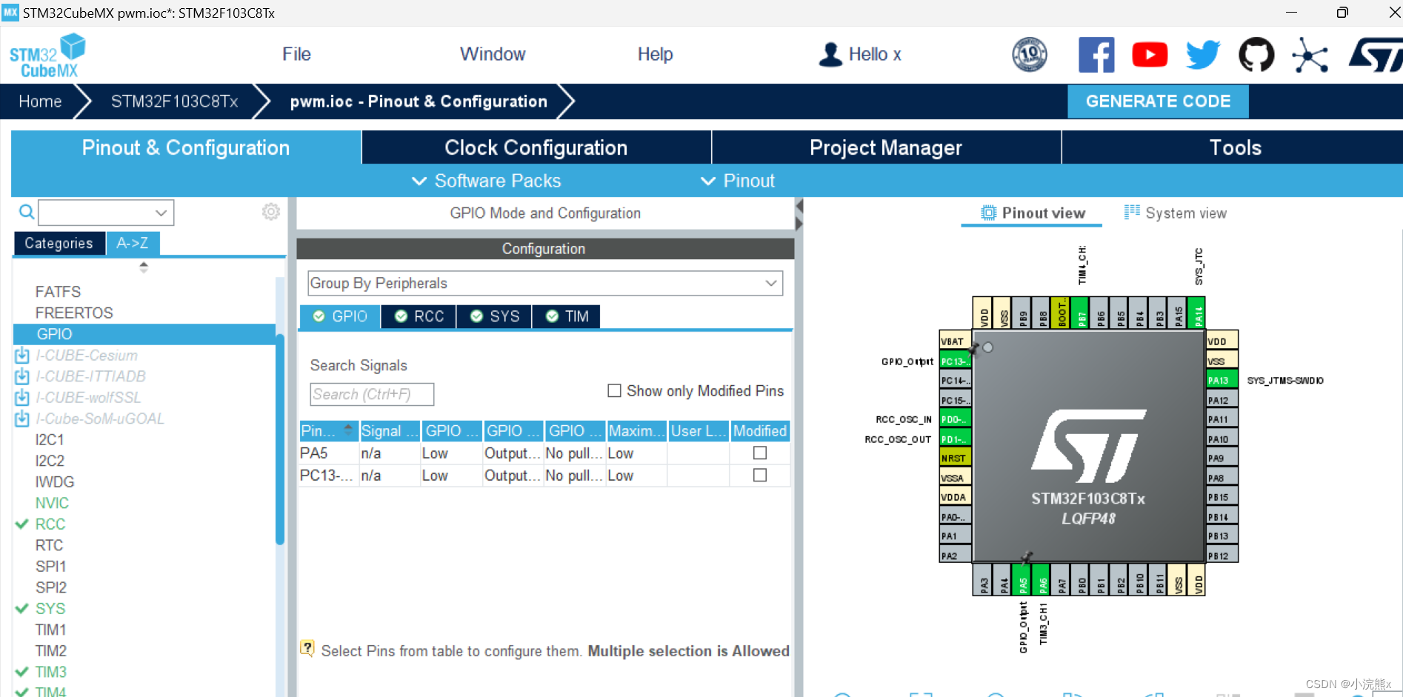Click the I-CUBE-ITTIADB download icon
The image size is (1403, 697).
click(x=22, y=376)
